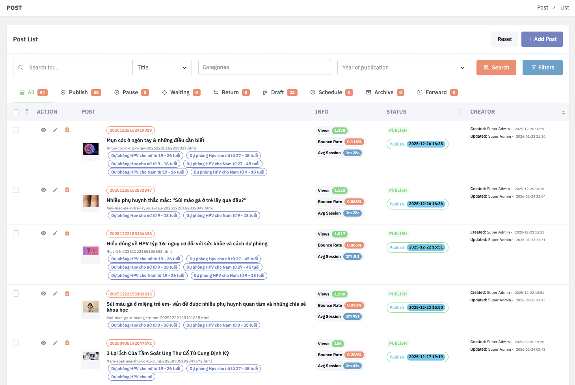The width and height of the screenshot is (575, 385).
Task: Tick the checkbox for the first post row
Action: 16,130
